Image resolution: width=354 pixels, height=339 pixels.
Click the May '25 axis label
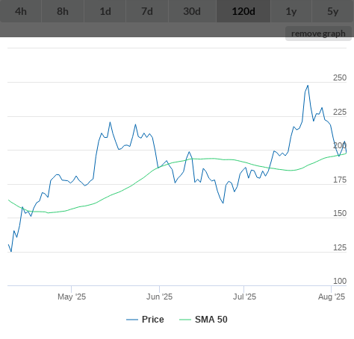pos(72,297)
